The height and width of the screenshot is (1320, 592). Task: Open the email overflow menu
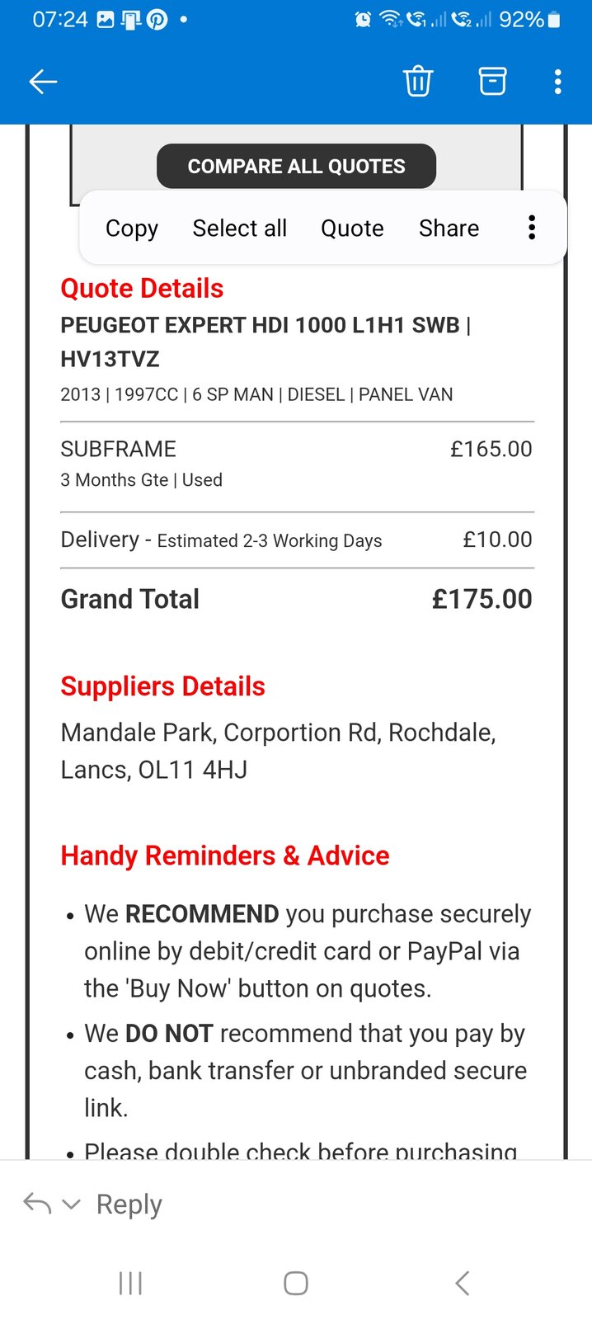[558, 81]
